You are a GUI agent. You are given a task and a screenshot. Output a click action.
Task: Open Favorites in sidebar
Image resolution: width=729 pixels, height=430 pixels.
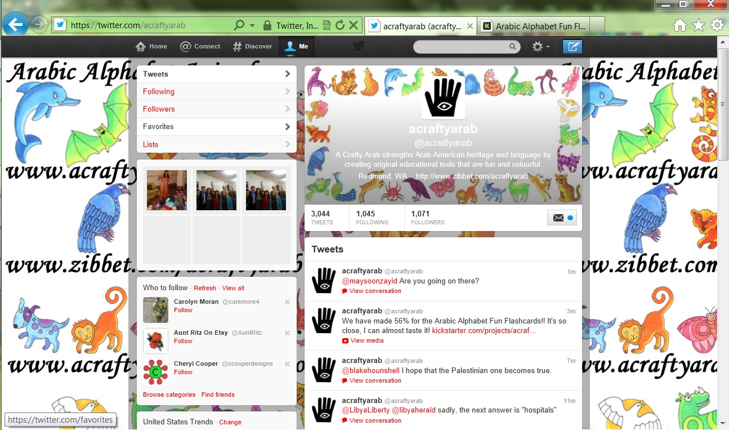[x=217, y=126]
